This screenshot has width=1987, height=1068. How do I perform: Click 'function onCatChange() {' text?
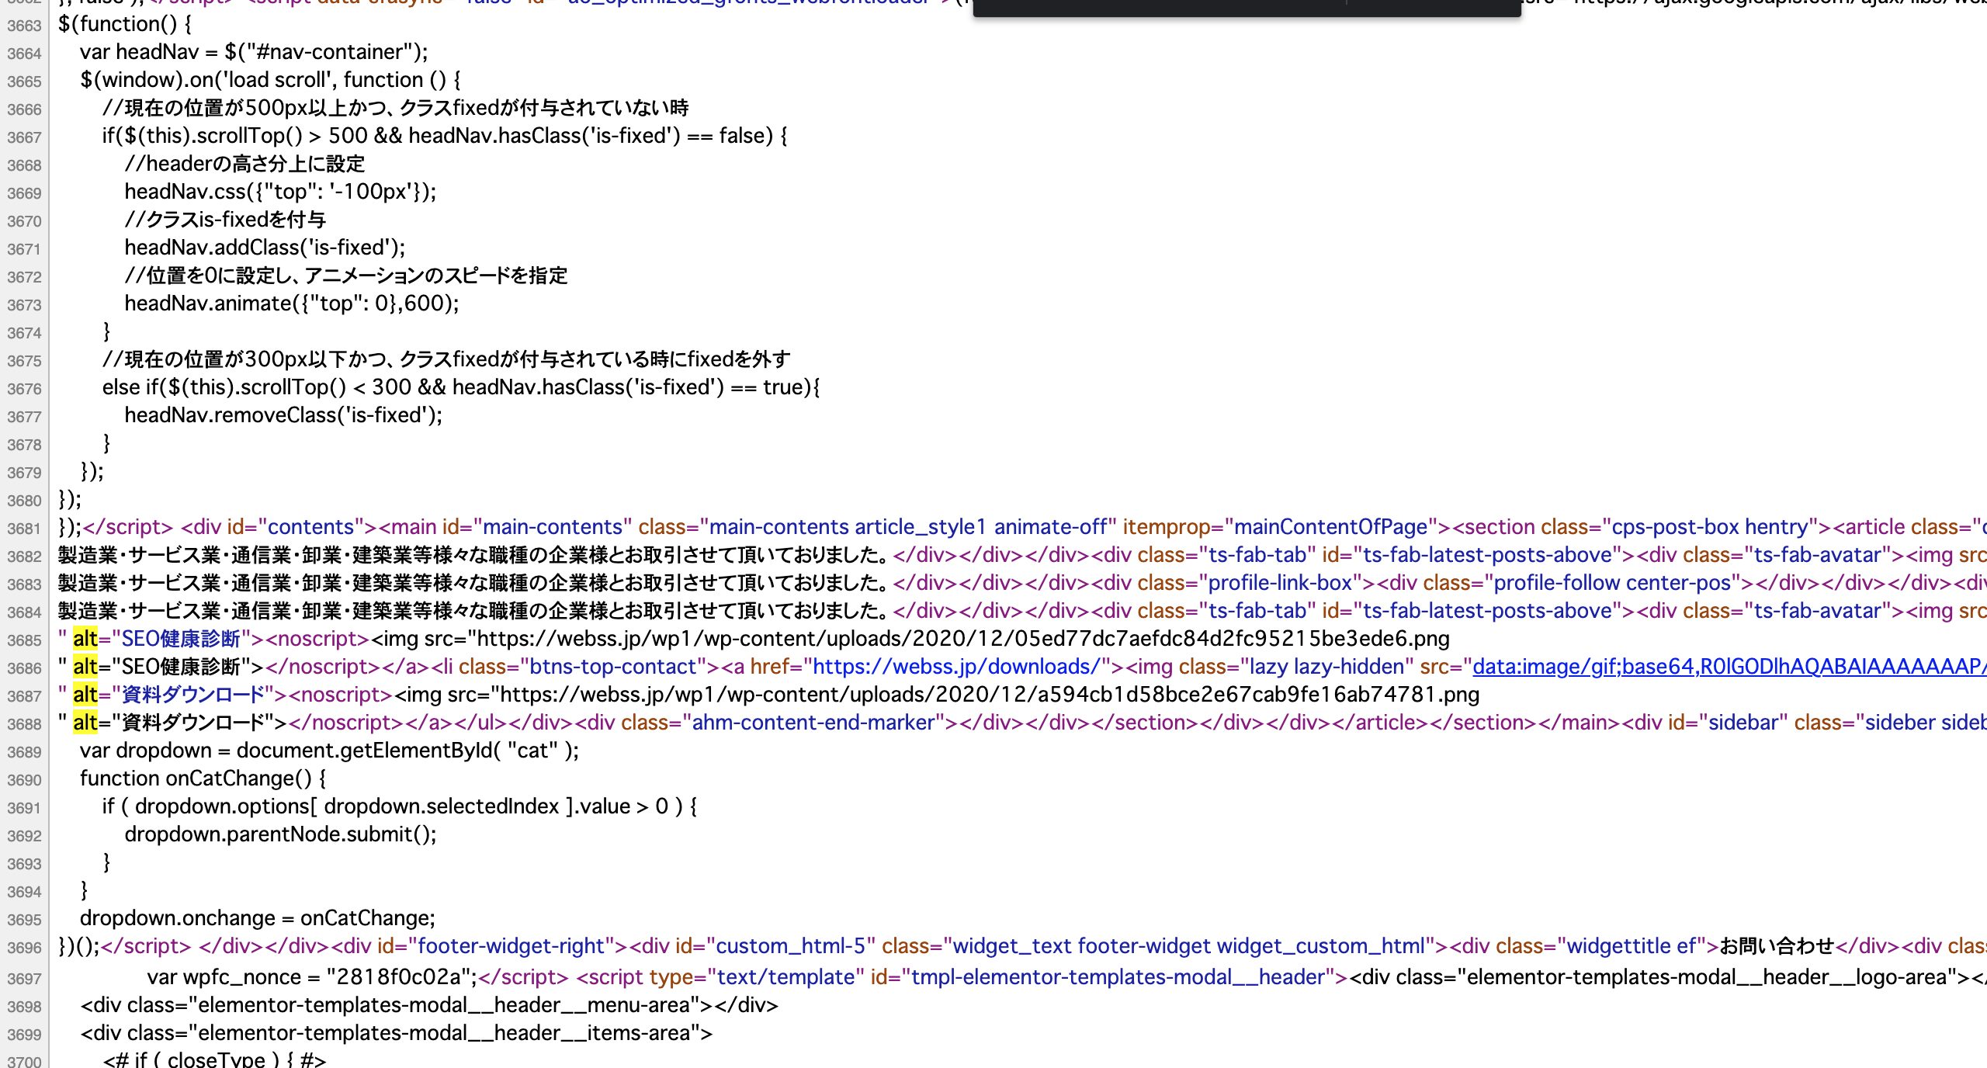click(x=203, y=778)
